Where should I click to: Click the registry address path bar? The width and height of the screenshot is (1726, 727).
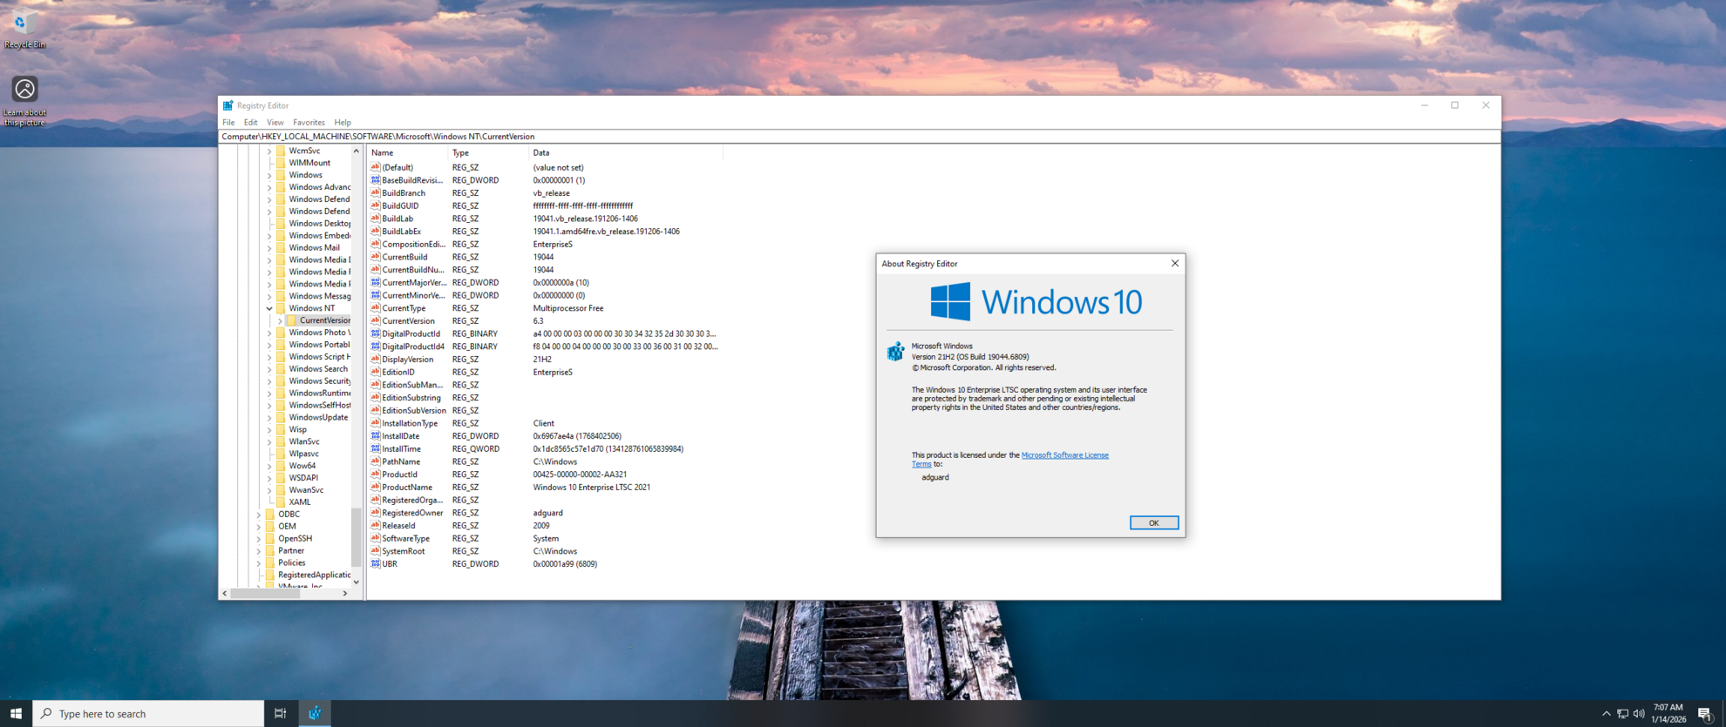[x=785, y=137]
